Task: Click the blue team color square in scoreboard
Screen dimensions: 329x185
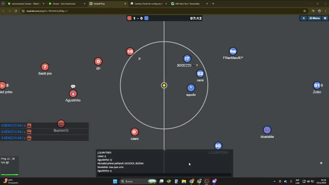Action: coord(146,18)
